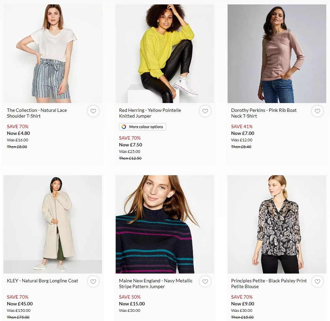The image size is (330, 321).
Task: Click The Collection Natural Lace Shoulder T-Shirt title
Action: 37,113
